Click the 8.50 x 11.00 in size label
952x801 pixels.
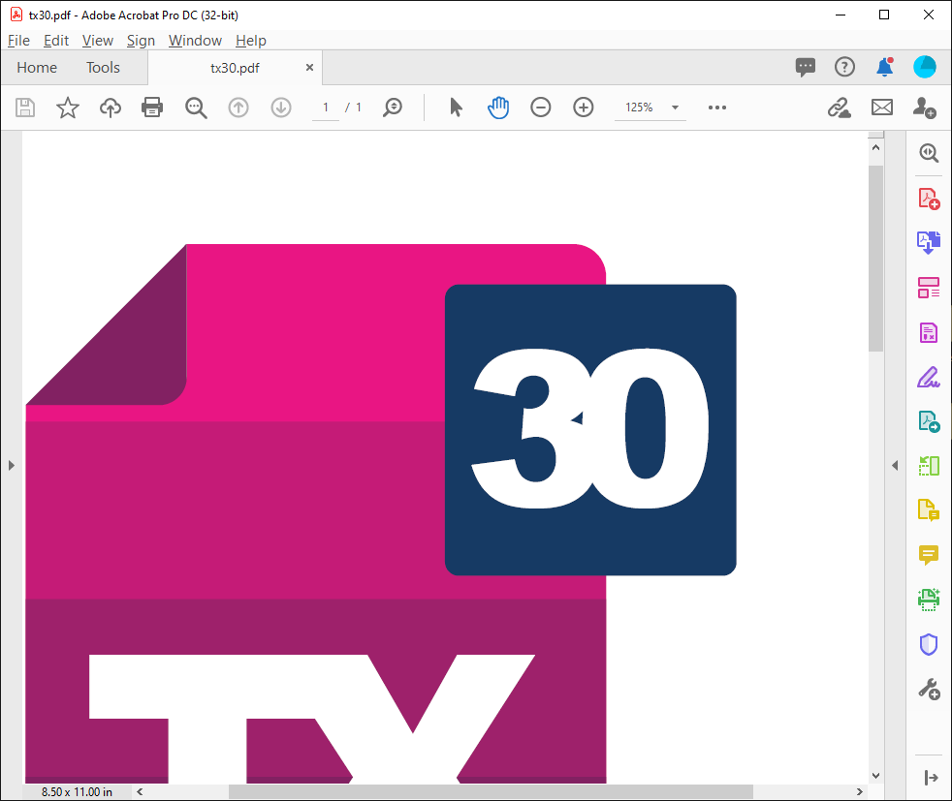click(x=77, y=792)
